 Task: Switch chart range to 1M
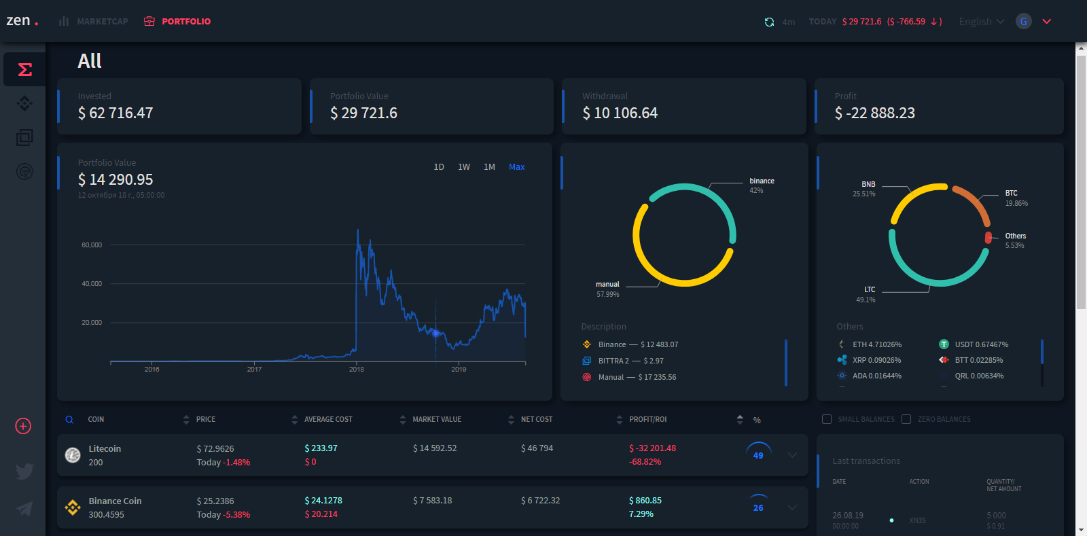[489, 167]
